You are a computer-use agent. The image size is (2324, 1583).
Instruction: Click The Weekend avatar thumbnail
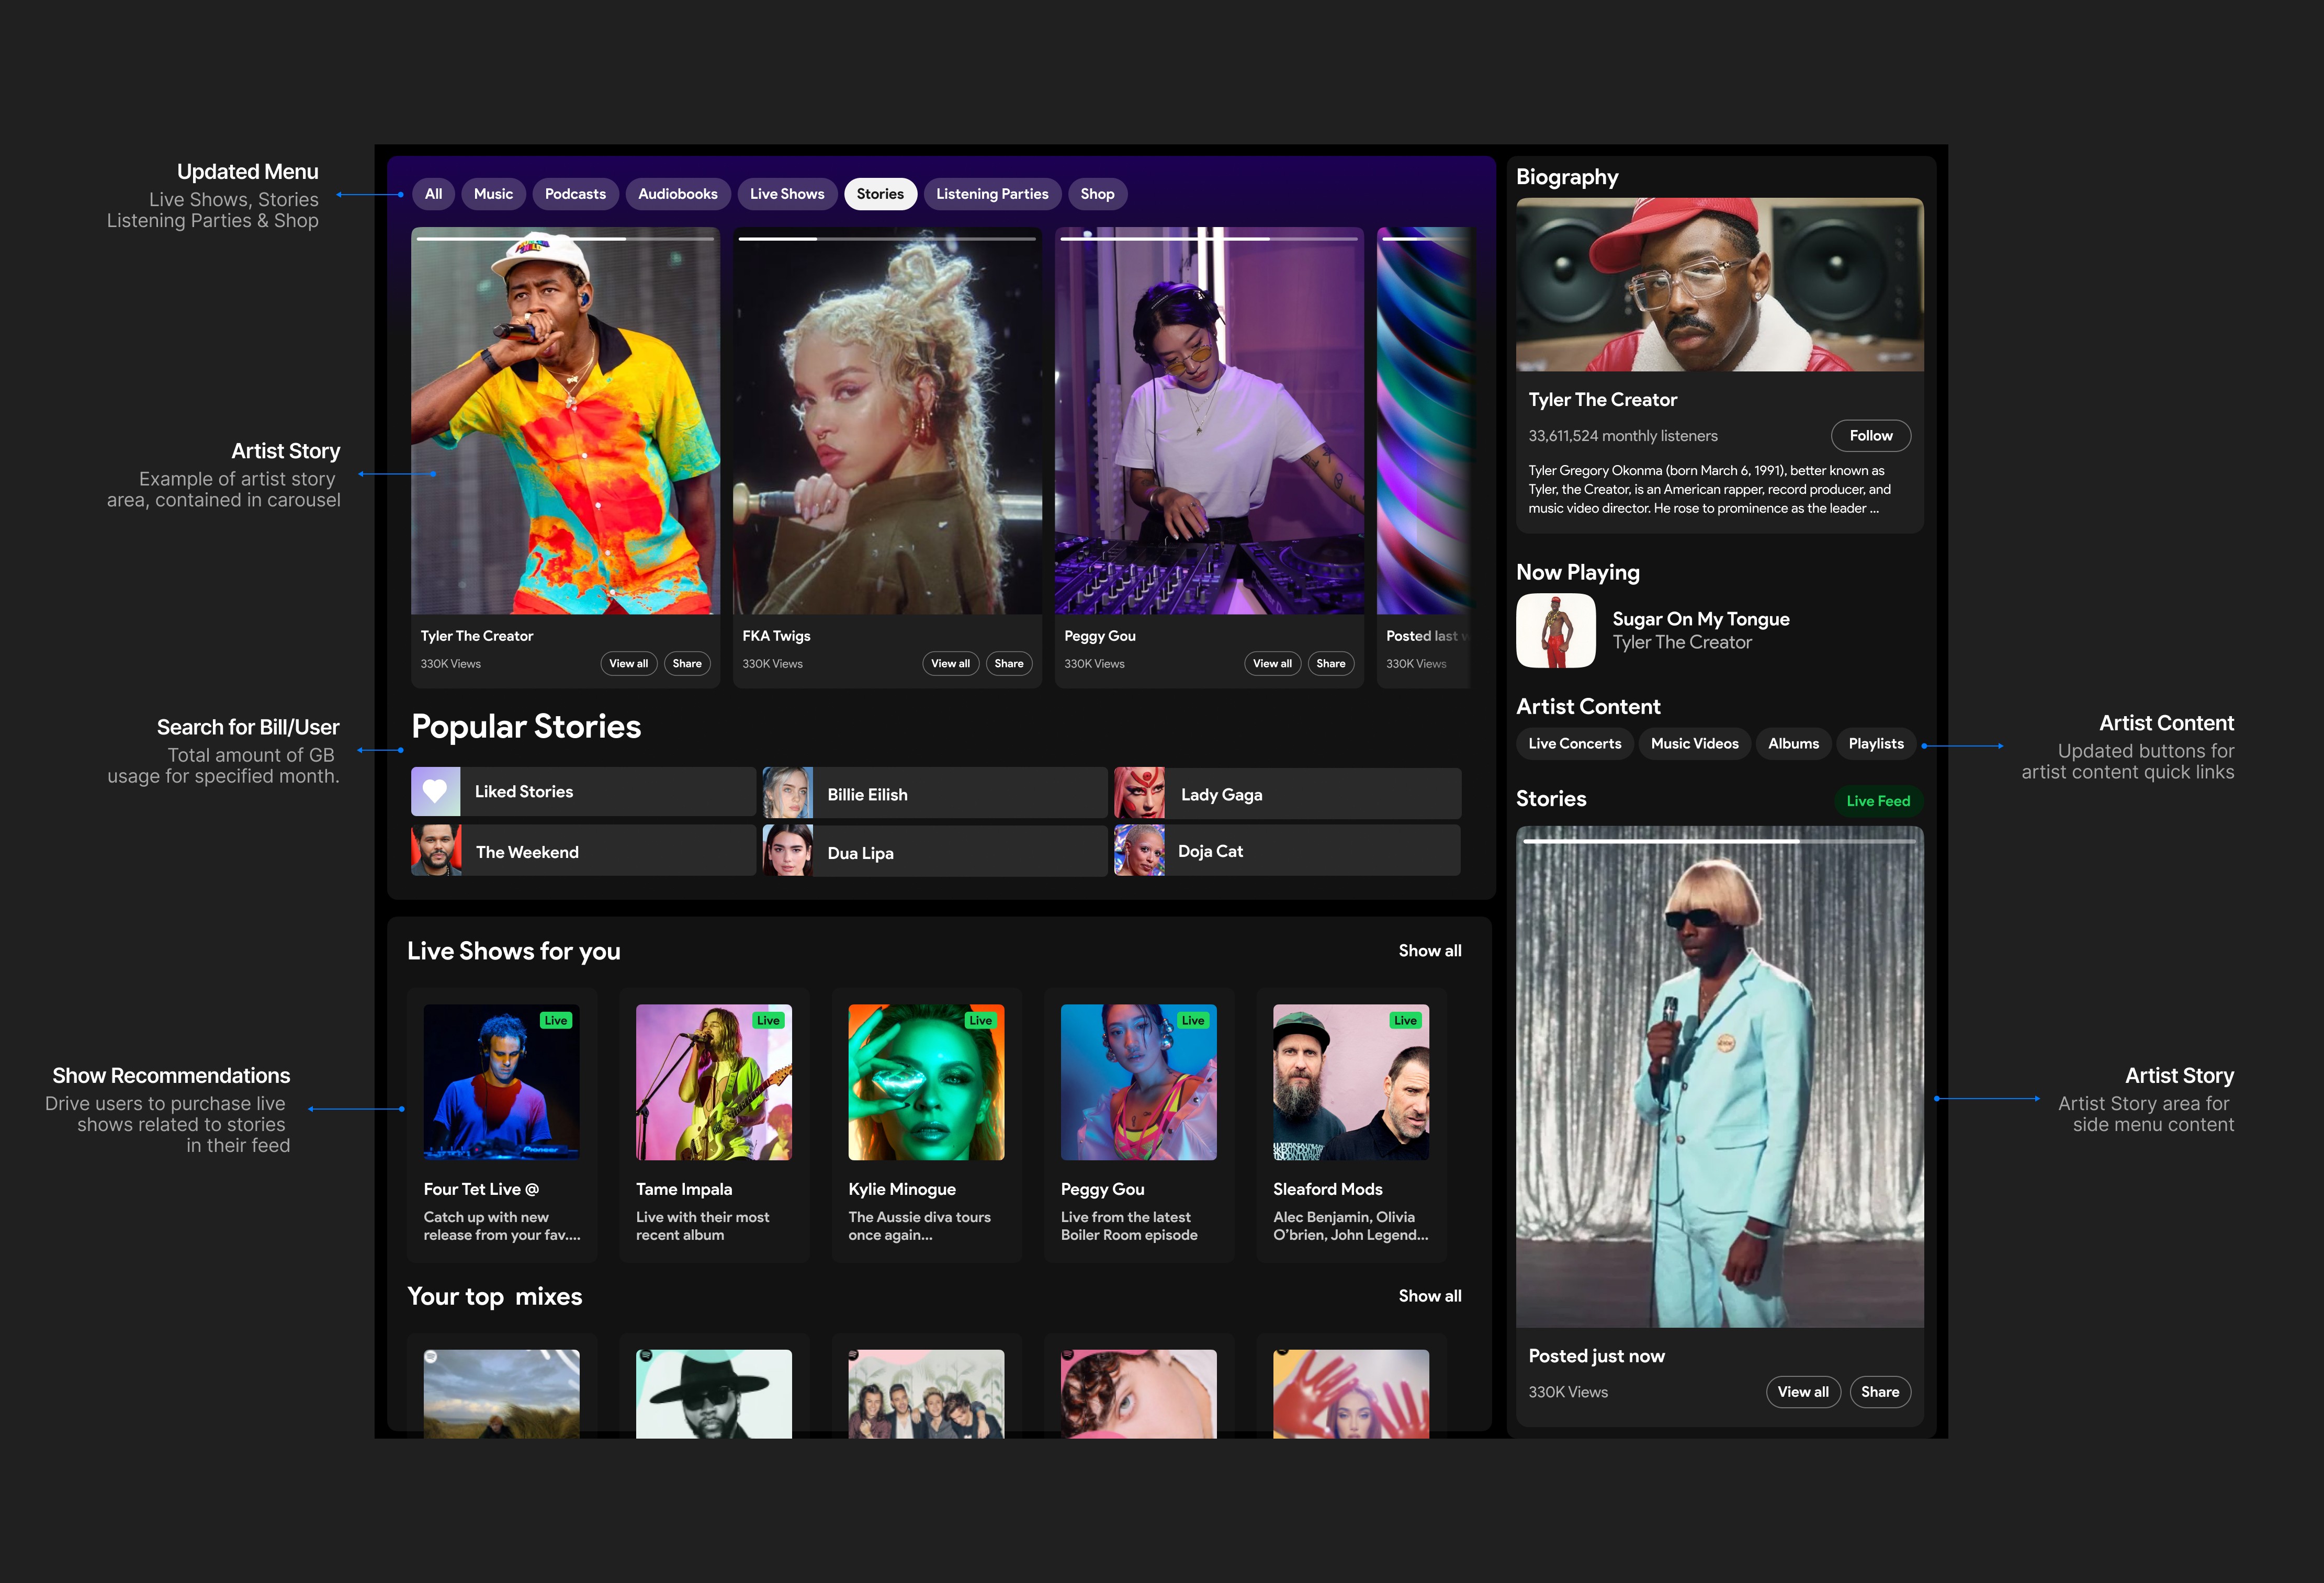click(x=436, y=851)
